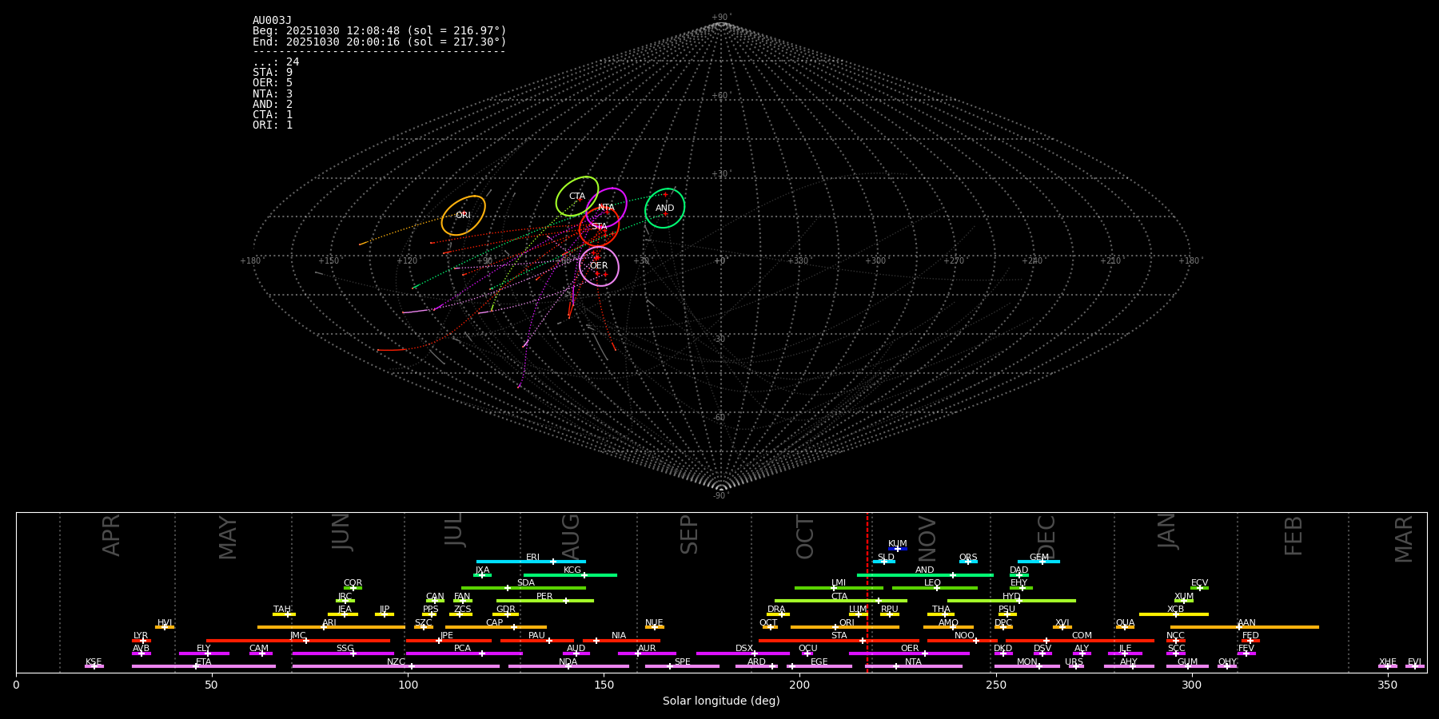Select the AUG month label

(x=571, y=536)
